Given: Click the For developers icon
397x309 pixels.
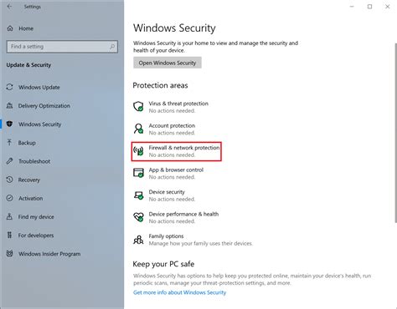Looking at the screenshot, I should pos(10,235).
